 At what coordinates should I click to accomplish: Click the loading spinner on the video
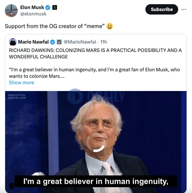tap(96, 143)
